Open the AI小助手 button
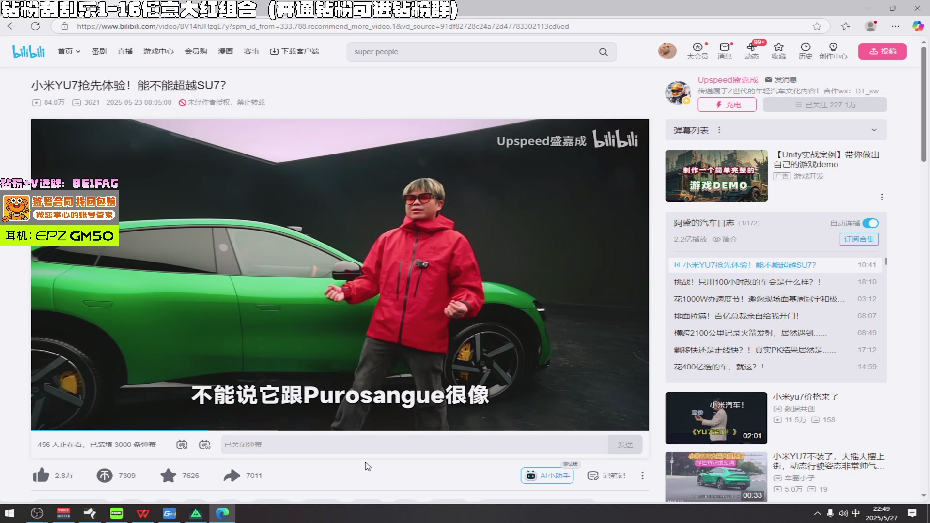This screenshot has height=523, width=930. click(547, 476)
